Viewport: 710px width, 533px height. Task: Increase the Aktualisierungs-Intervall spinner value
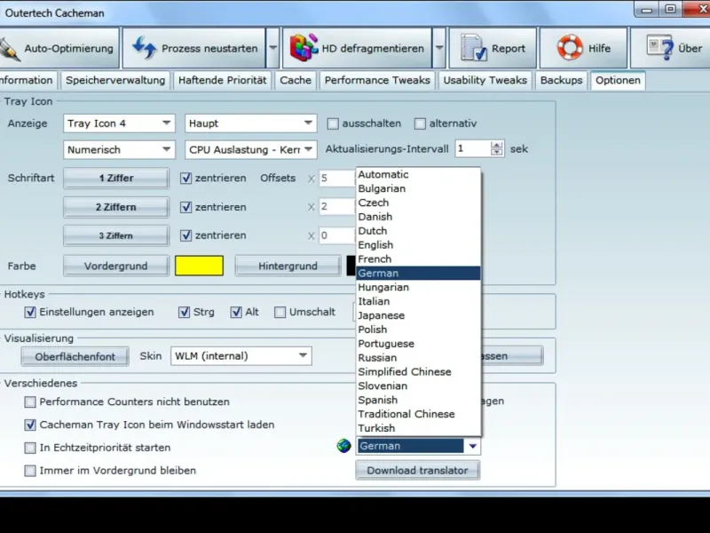click(x=497, y=145)
